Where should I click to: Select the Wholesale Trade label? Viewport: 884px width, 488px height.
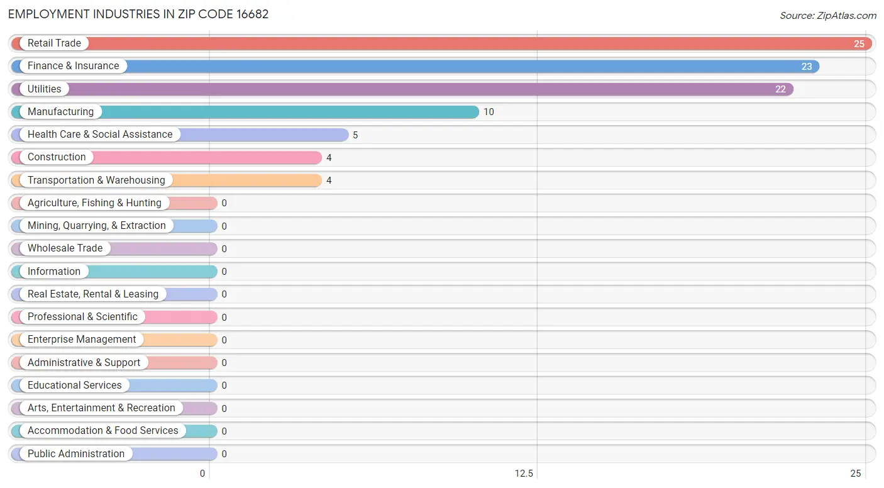(65, 248)
